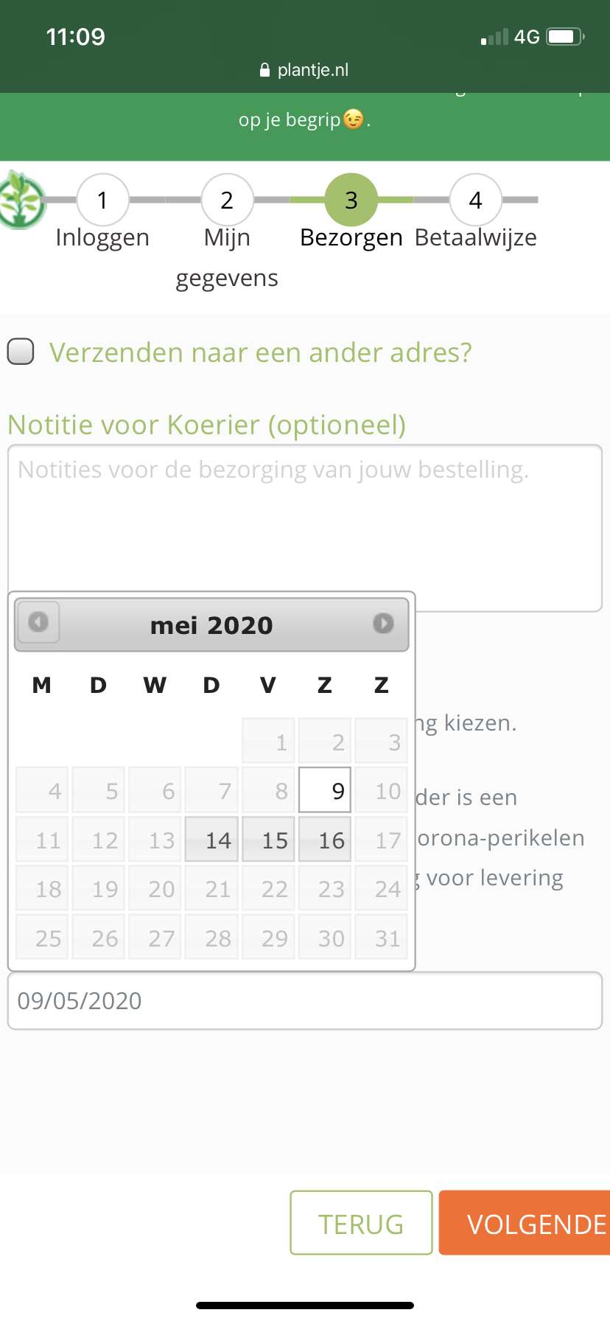This screenshot has width=610, height=1321.
Task: Pick May 14 in the calendar
Action: [211, 840]
